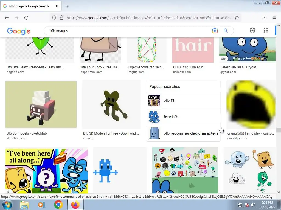This screenshot has width=281, height=210.
Task: Open the Action Center flag icon
Action: pos(247,205)
